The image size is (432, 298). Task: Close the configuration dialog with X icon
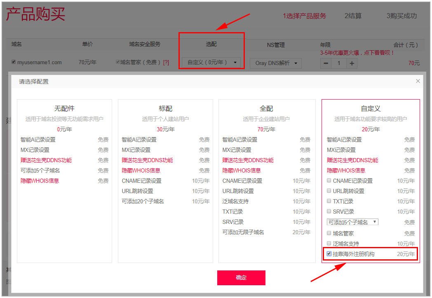(x=418, y=81)
